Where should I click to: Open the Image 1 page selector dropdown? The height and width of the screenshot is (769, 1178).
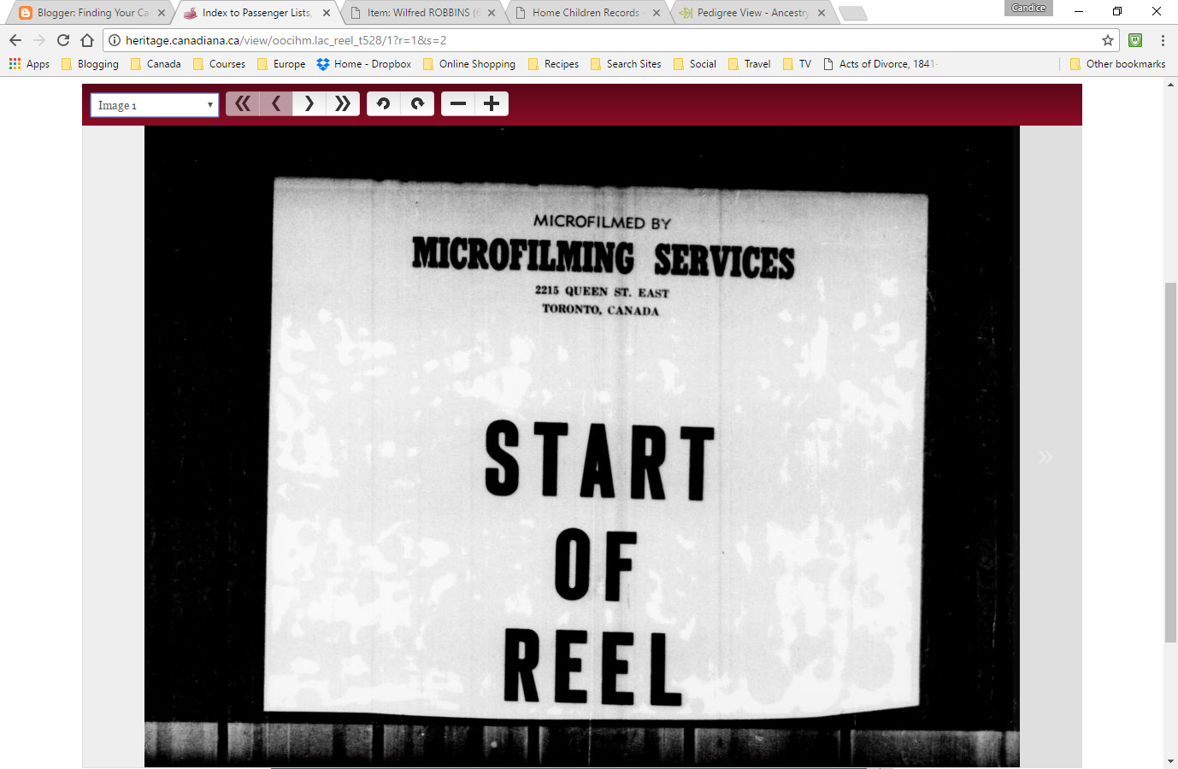[155, 105]
